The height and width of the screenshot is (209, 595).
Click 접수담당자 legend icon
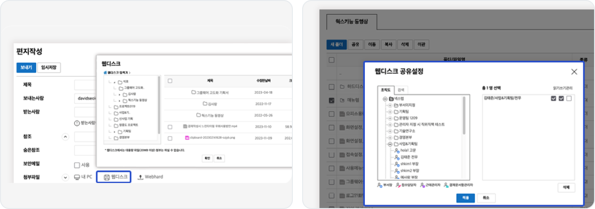[x=399, y=184]
